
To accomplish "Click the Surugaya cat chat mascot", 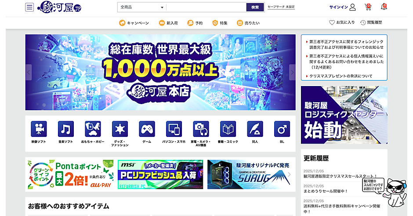I will [x=394, y=193].
